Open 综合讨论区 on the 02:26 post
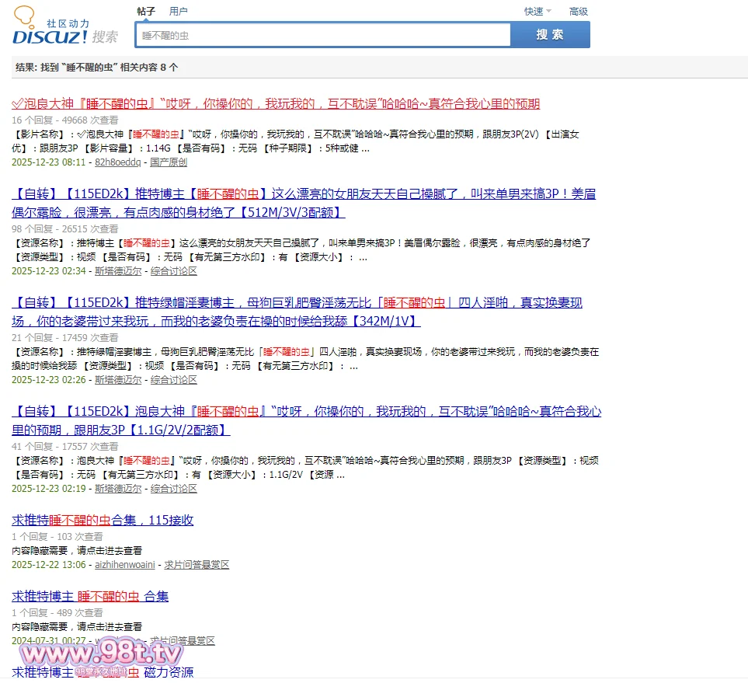748x683 pixels. (174, 380)
